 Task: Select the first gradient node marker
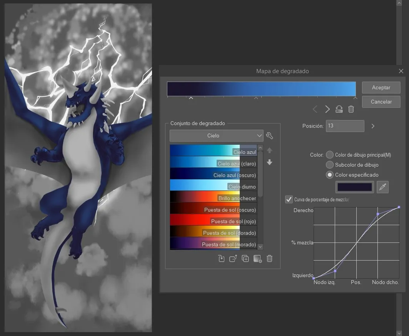(191, 98)
